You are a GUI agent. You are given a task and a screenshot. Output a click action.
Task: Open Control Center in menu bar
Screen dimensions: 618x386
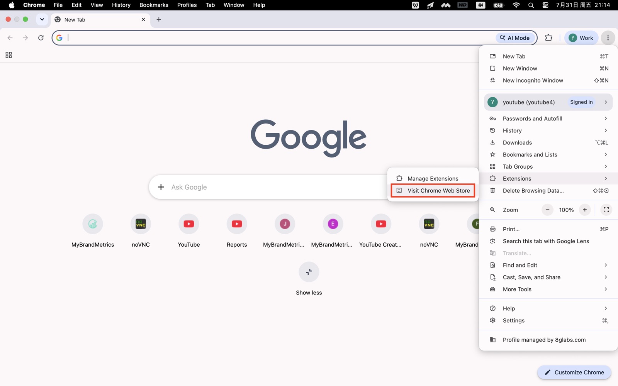545,5
